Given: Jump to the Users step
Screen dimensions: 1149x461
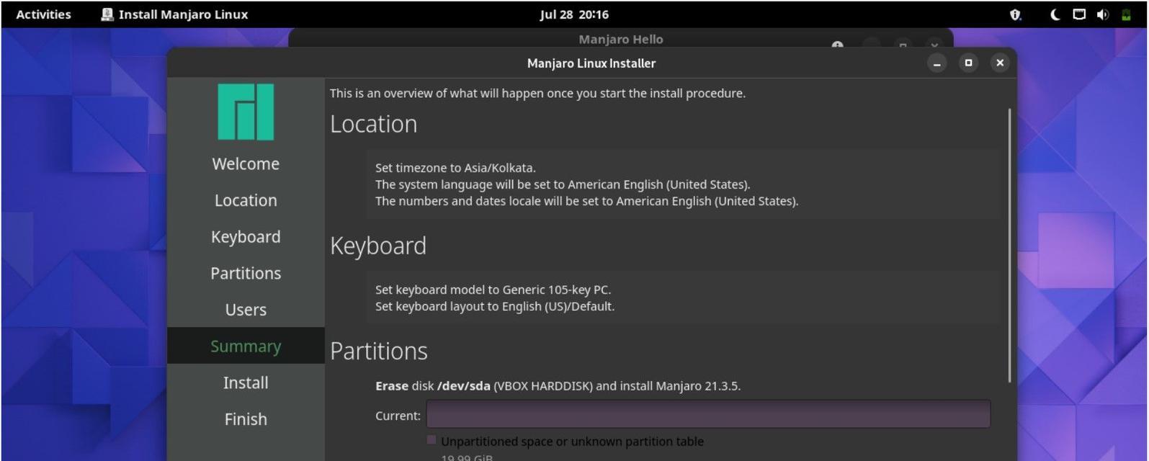Looking at the screenshot, I should pos(246,310).
